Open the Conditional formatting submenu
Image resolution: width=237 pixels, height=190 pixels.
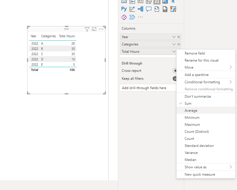206,82
